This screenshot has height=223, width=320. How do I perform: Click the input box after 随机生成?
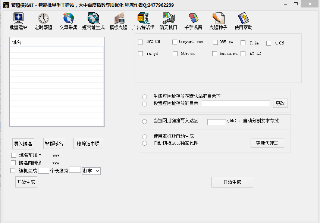[44, 171]
